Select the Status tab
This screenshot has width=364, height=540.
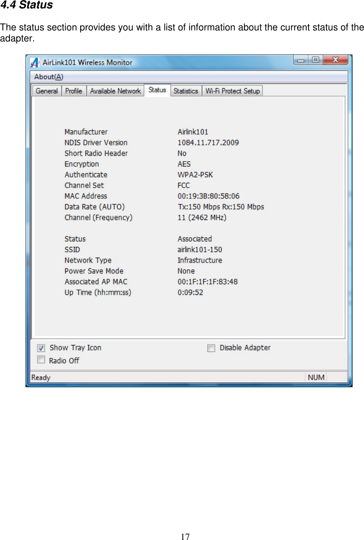(x=157, y=90)
